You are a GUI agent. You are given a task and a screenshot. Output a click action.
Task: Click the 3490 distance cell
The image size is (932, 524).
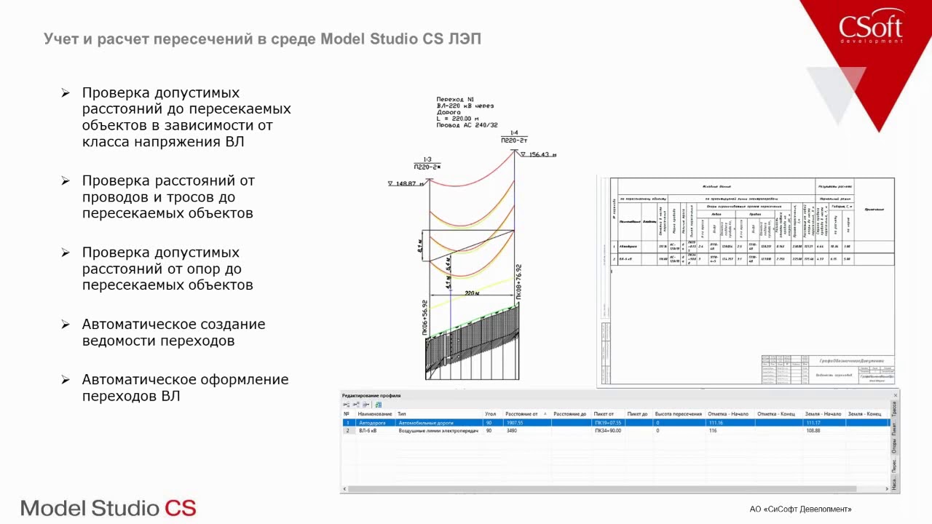[527, 431]
